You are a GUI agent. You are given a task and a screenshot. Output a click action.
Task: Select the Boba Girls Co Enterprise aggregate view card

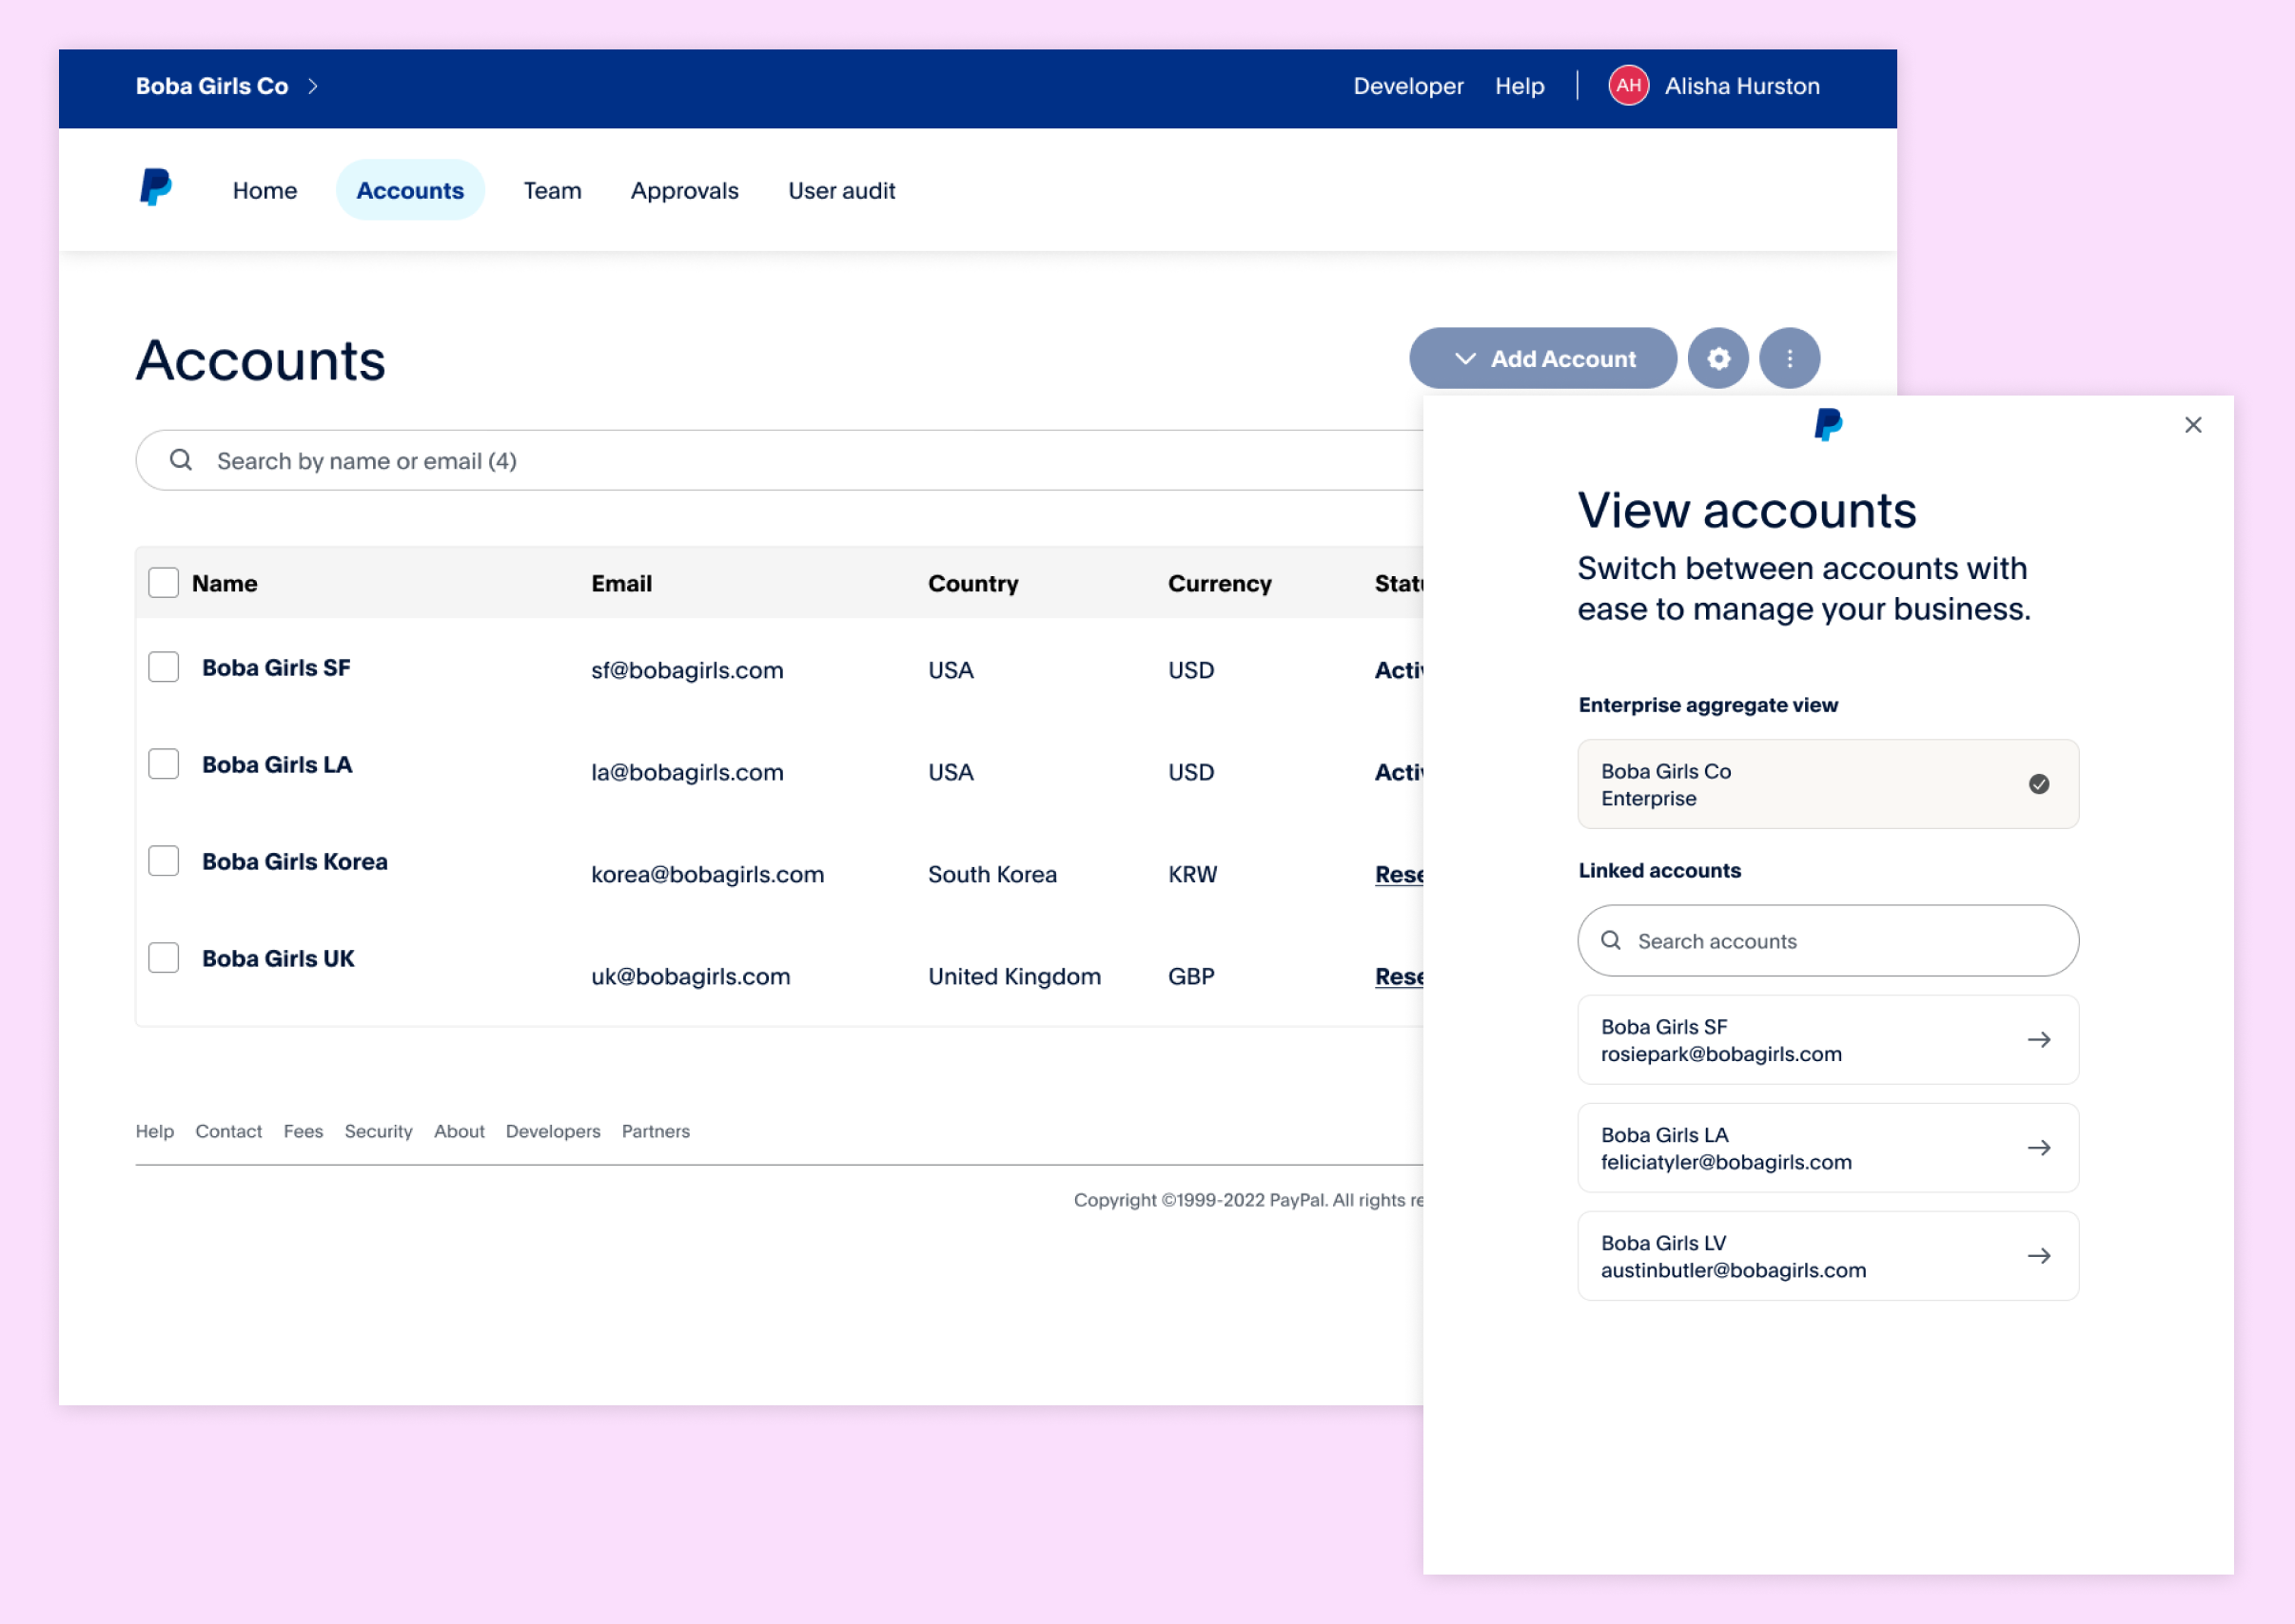point(1828,784)
